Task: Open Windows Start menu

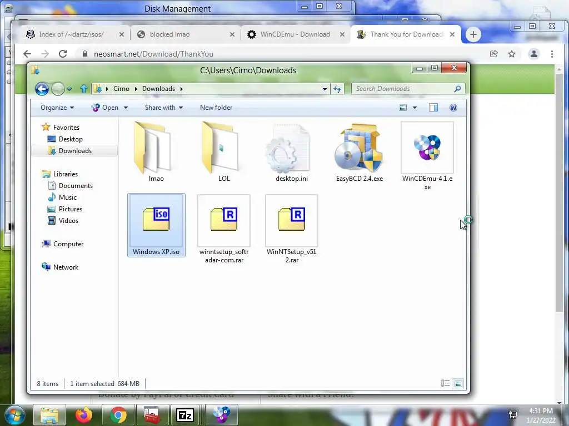Action: click(x=14, y=415)
